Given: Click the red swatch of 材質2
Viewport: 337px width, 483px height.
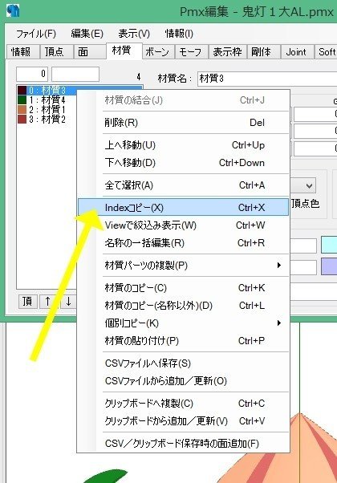Looking at the screenshot, I should (22, 119).
